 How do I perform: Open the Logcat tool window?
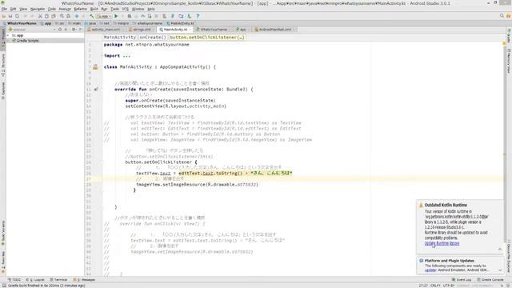35,280
